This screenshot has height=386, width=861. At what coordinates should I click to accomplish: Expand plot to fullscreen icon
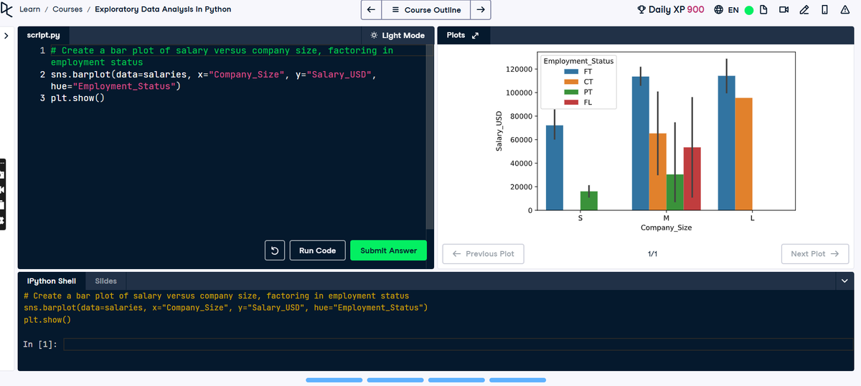pos(475,35)
